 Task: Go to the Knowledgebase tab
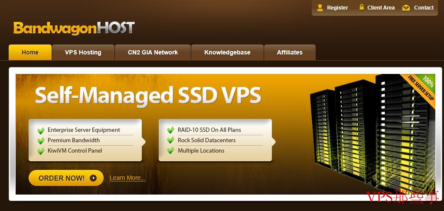(x=227, y=53)
